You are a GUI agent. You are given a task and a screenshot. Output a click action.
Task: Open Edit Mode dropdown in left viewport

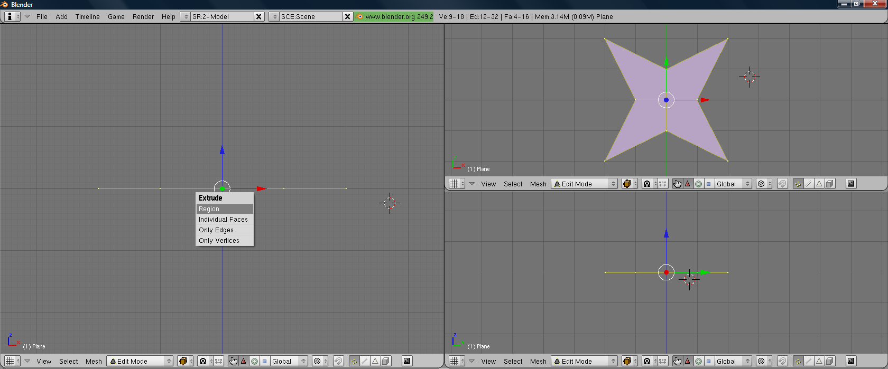(140, 361)
